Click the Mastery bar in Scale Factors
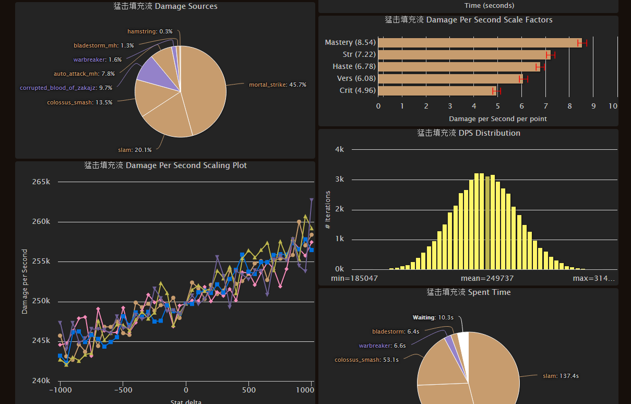Screen dimensions: 631x404 coord(480,43)
